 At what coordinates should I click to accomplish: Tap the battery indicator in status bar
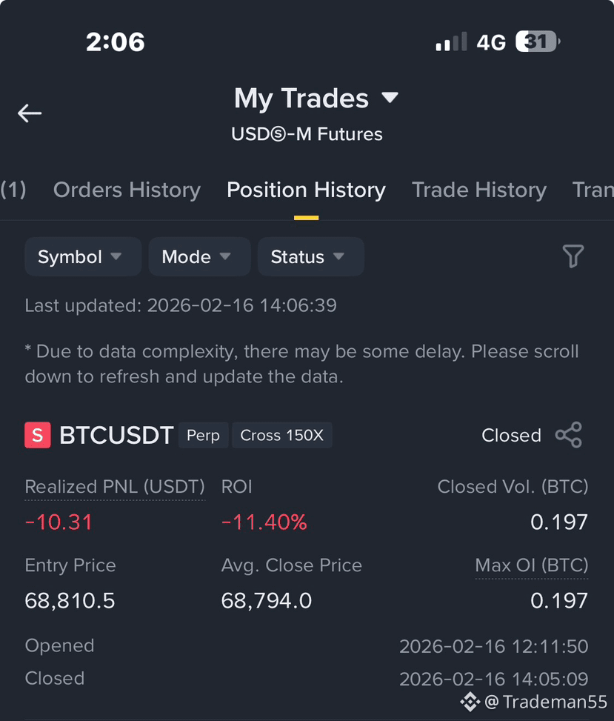click(x=537, y=41)
